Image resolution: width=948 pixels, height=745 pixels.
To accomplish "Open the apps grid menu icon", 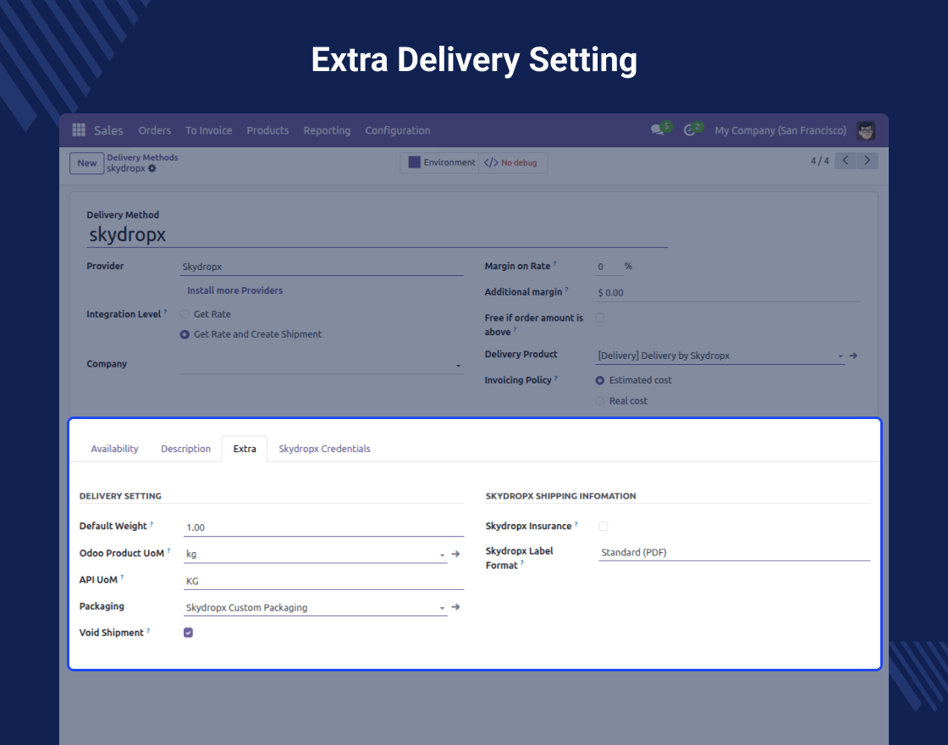I will 79,130.
